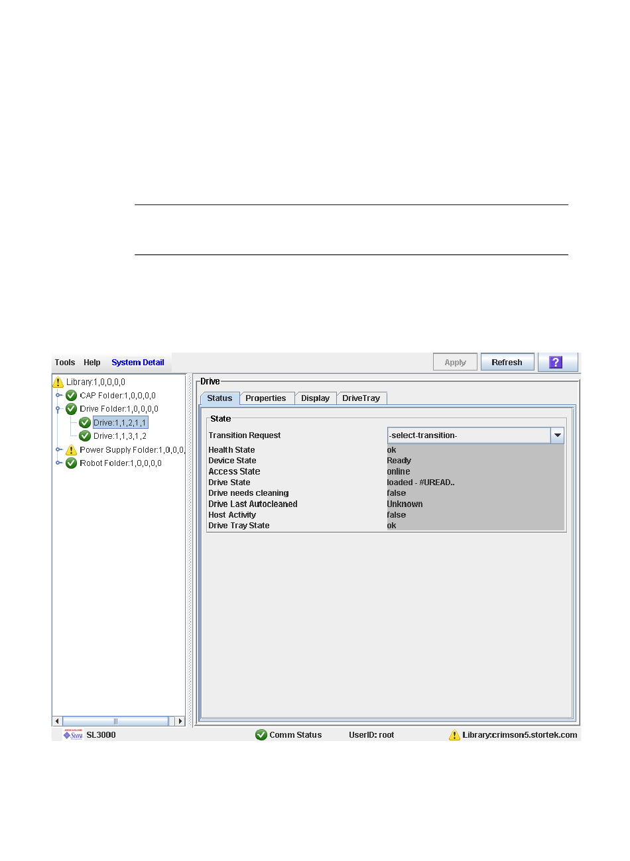Viewport: 630px width, 861px height.
Task: Click the Host Activity value 'false'
Action: 397,515
